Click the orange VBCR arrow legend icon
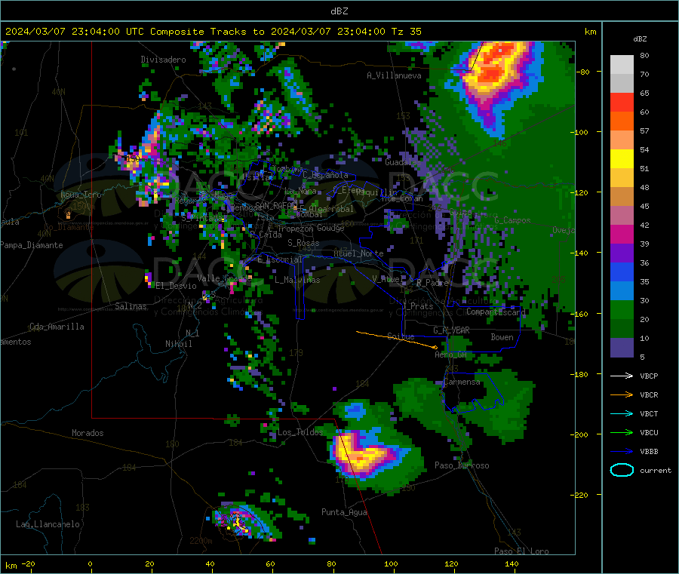 622,394
